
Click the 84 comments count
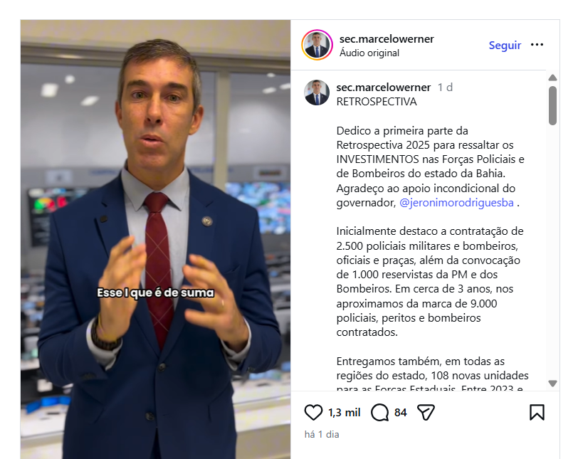point(400,413)
